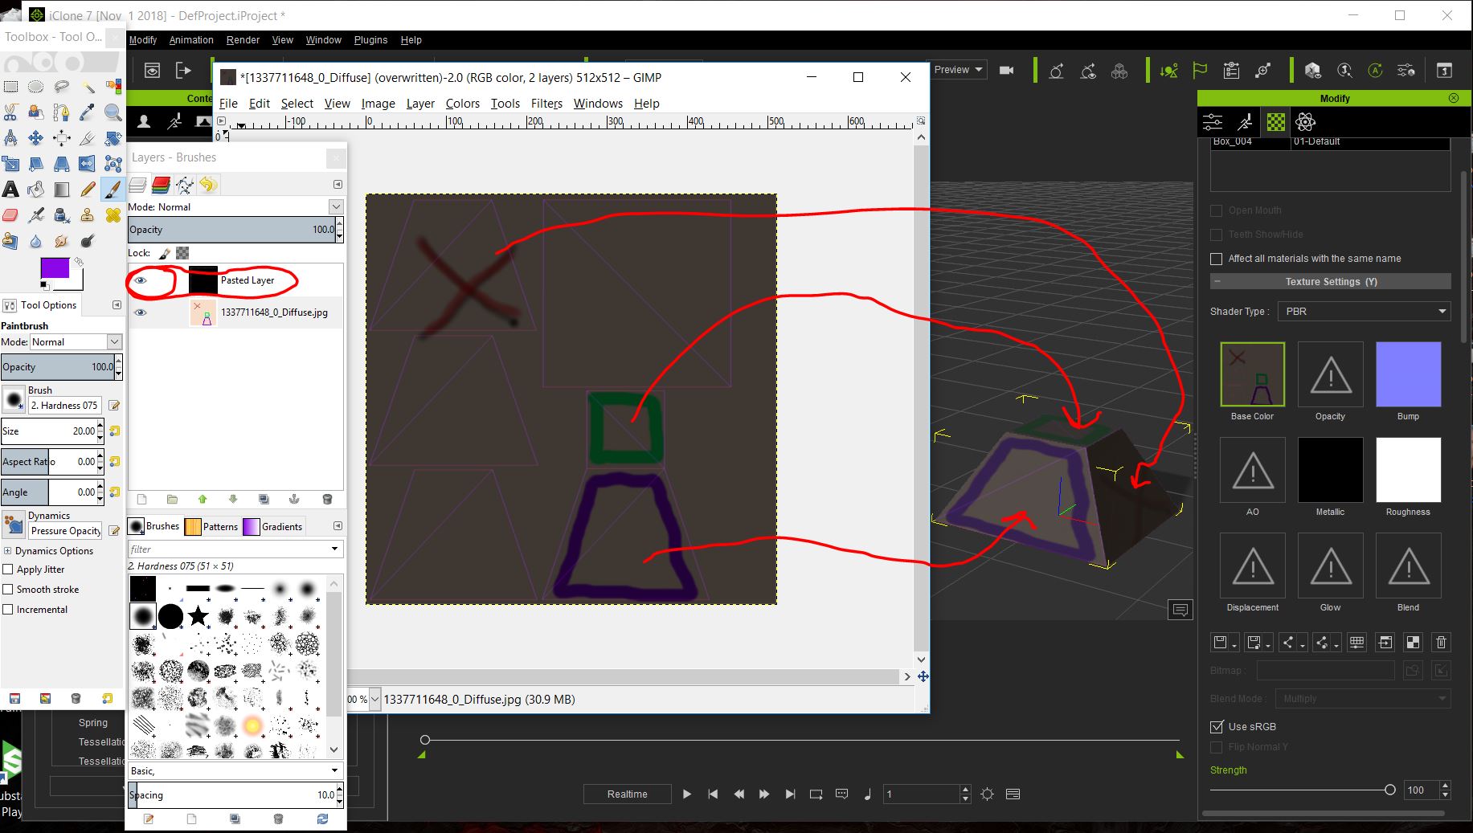
Task: Enable Incremental checkbox
Action: click(8, 610)
